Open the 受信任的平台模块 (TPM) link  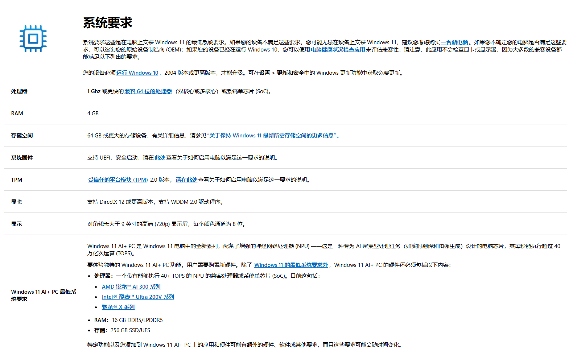[118, 180]
